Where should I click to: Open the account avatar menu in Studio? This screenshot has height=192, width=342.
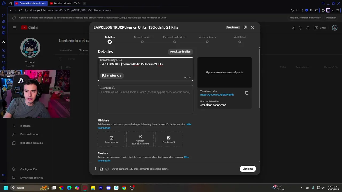point(335,28)
